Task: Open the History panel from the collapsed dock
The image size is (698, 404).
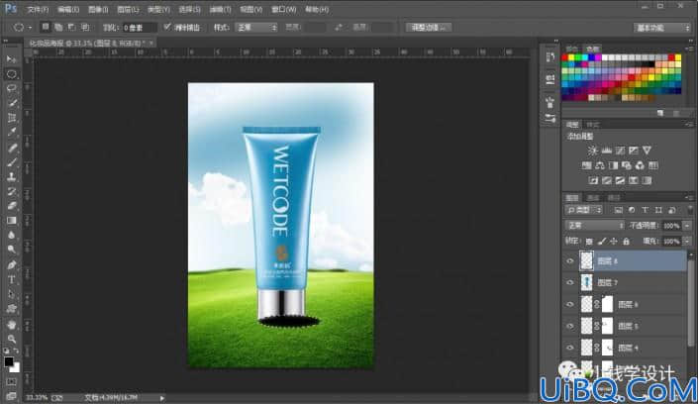Action: tap(550, 57)
